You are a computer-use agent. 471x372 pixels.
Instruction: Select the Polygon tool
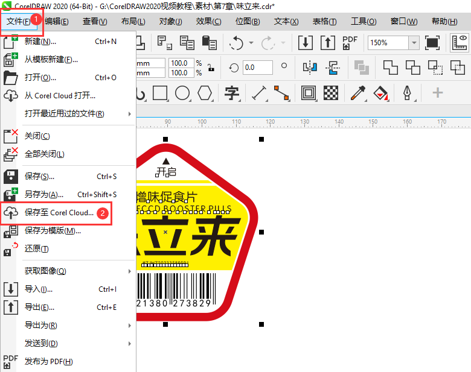coord(205,93)
